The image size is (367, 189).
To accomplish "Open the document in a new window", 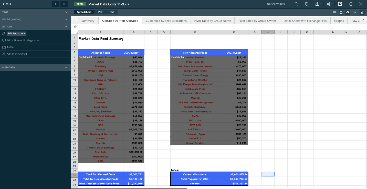I will [x=340, y=4].
